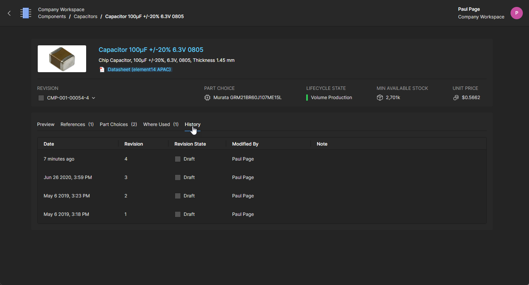Click the PDF datasheet file icon
The image size is (529, 285).
click(x=102, y=70)
